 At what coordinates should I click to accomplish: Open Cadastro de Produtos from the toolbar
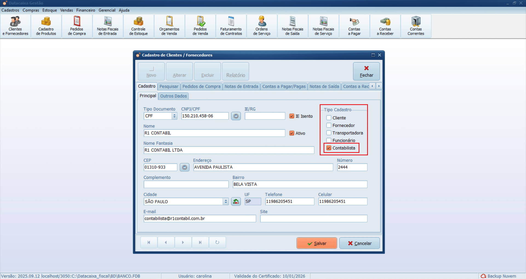click(46, 26)
